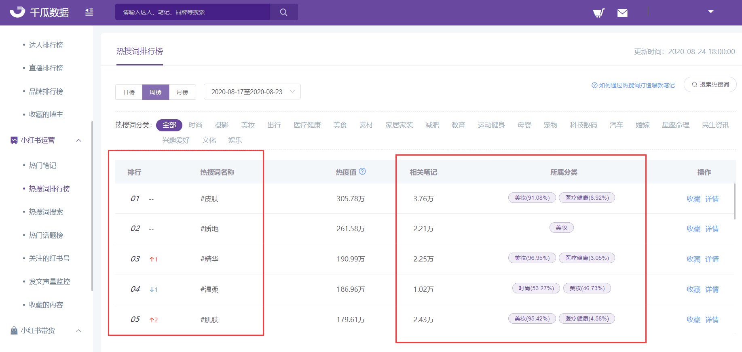Filter by 文化 category
Viewport: 742px width, 352px height.
coord(209,140)
